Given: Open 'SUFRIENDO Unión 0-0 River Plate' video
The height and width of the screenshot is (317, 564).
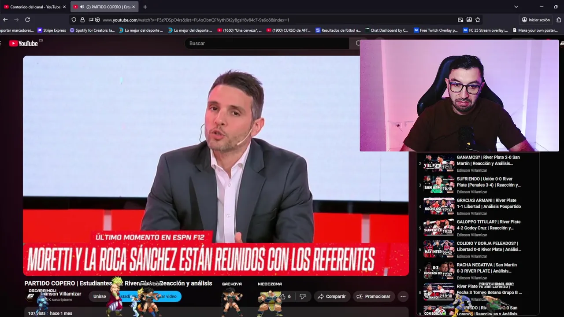Looking at the screenshot, I should [489, 182].
